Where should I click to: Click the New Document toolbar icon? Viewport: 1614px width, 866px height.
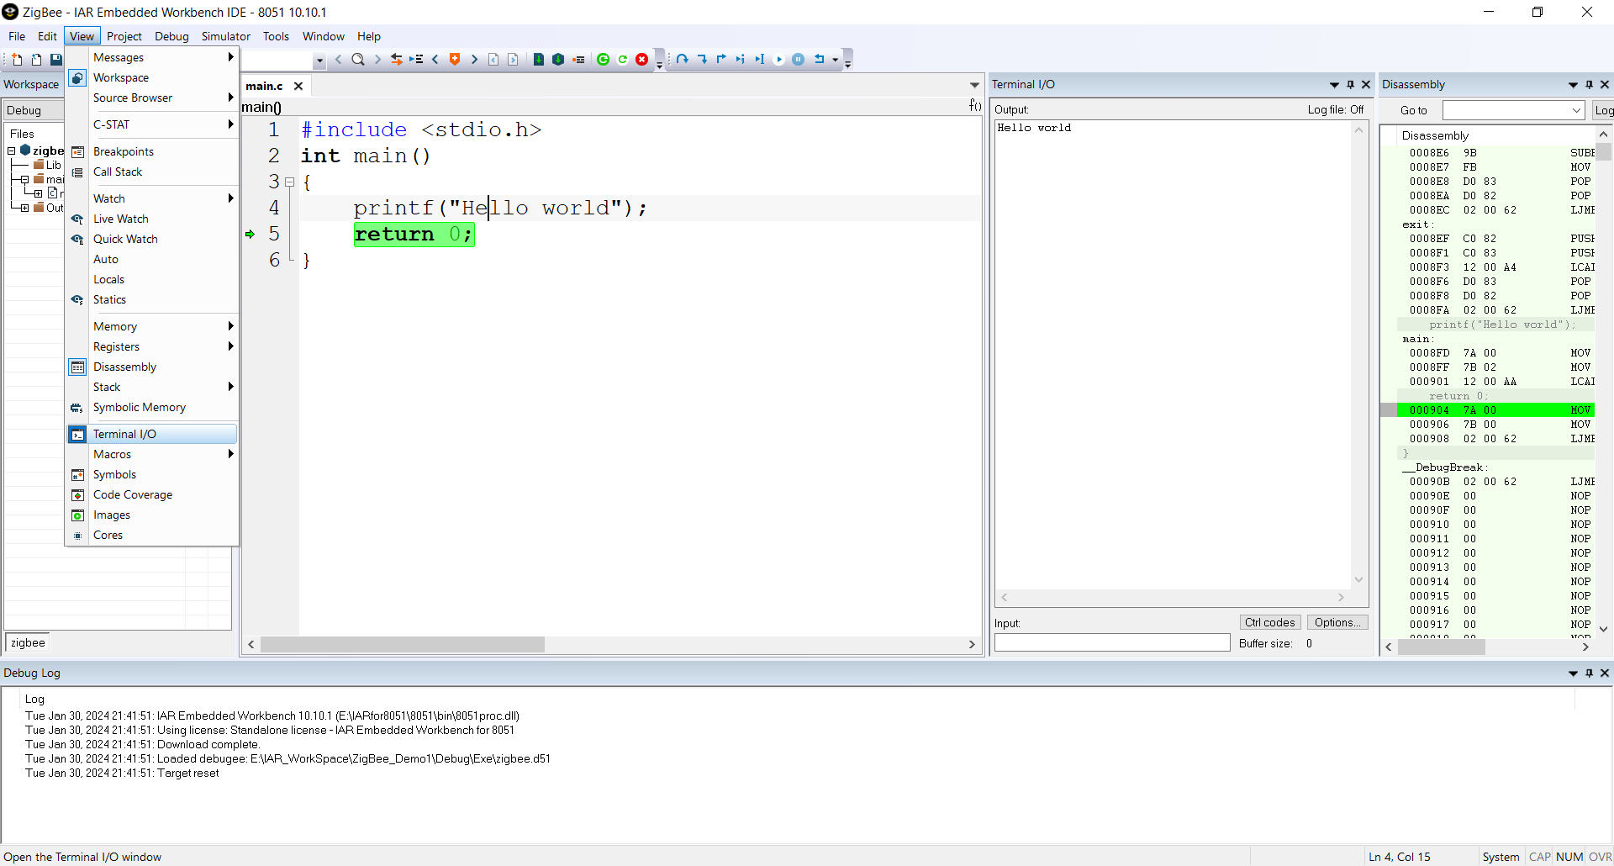pyautogui.click(x=17, y=59)
